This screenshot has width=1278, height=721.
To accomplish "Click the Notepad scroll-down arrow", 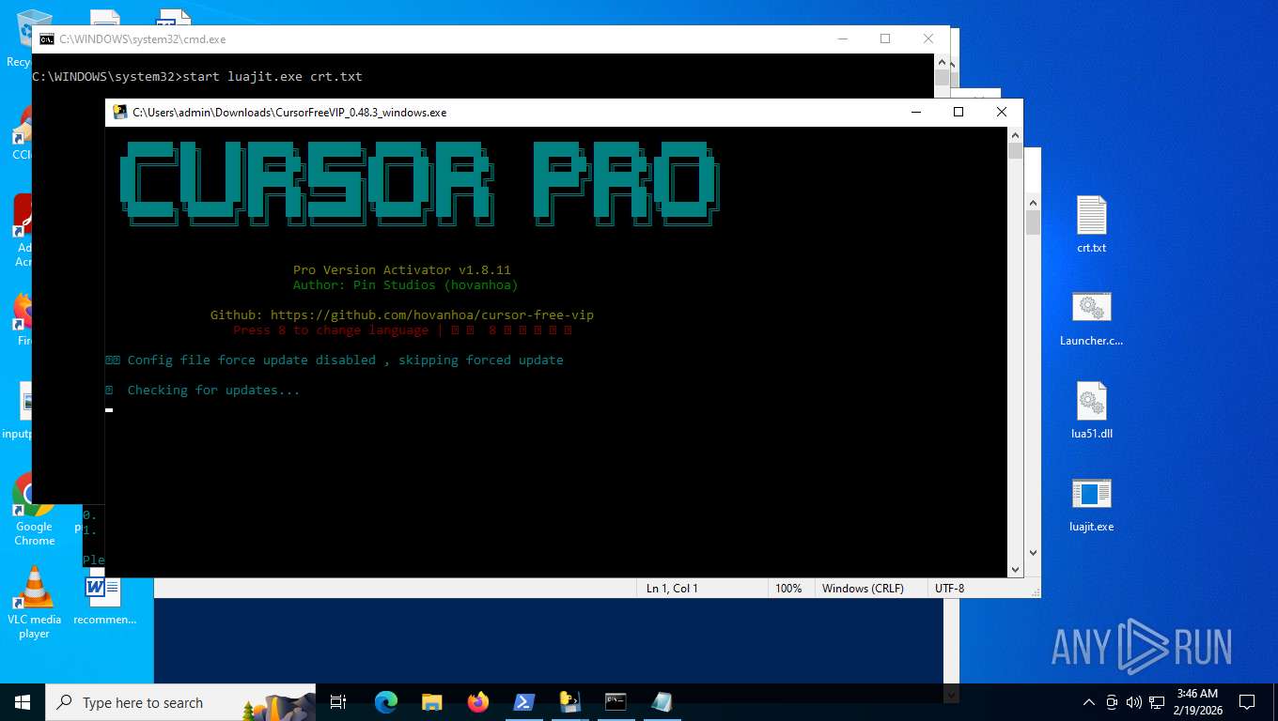I will [x=1034, y=553].
